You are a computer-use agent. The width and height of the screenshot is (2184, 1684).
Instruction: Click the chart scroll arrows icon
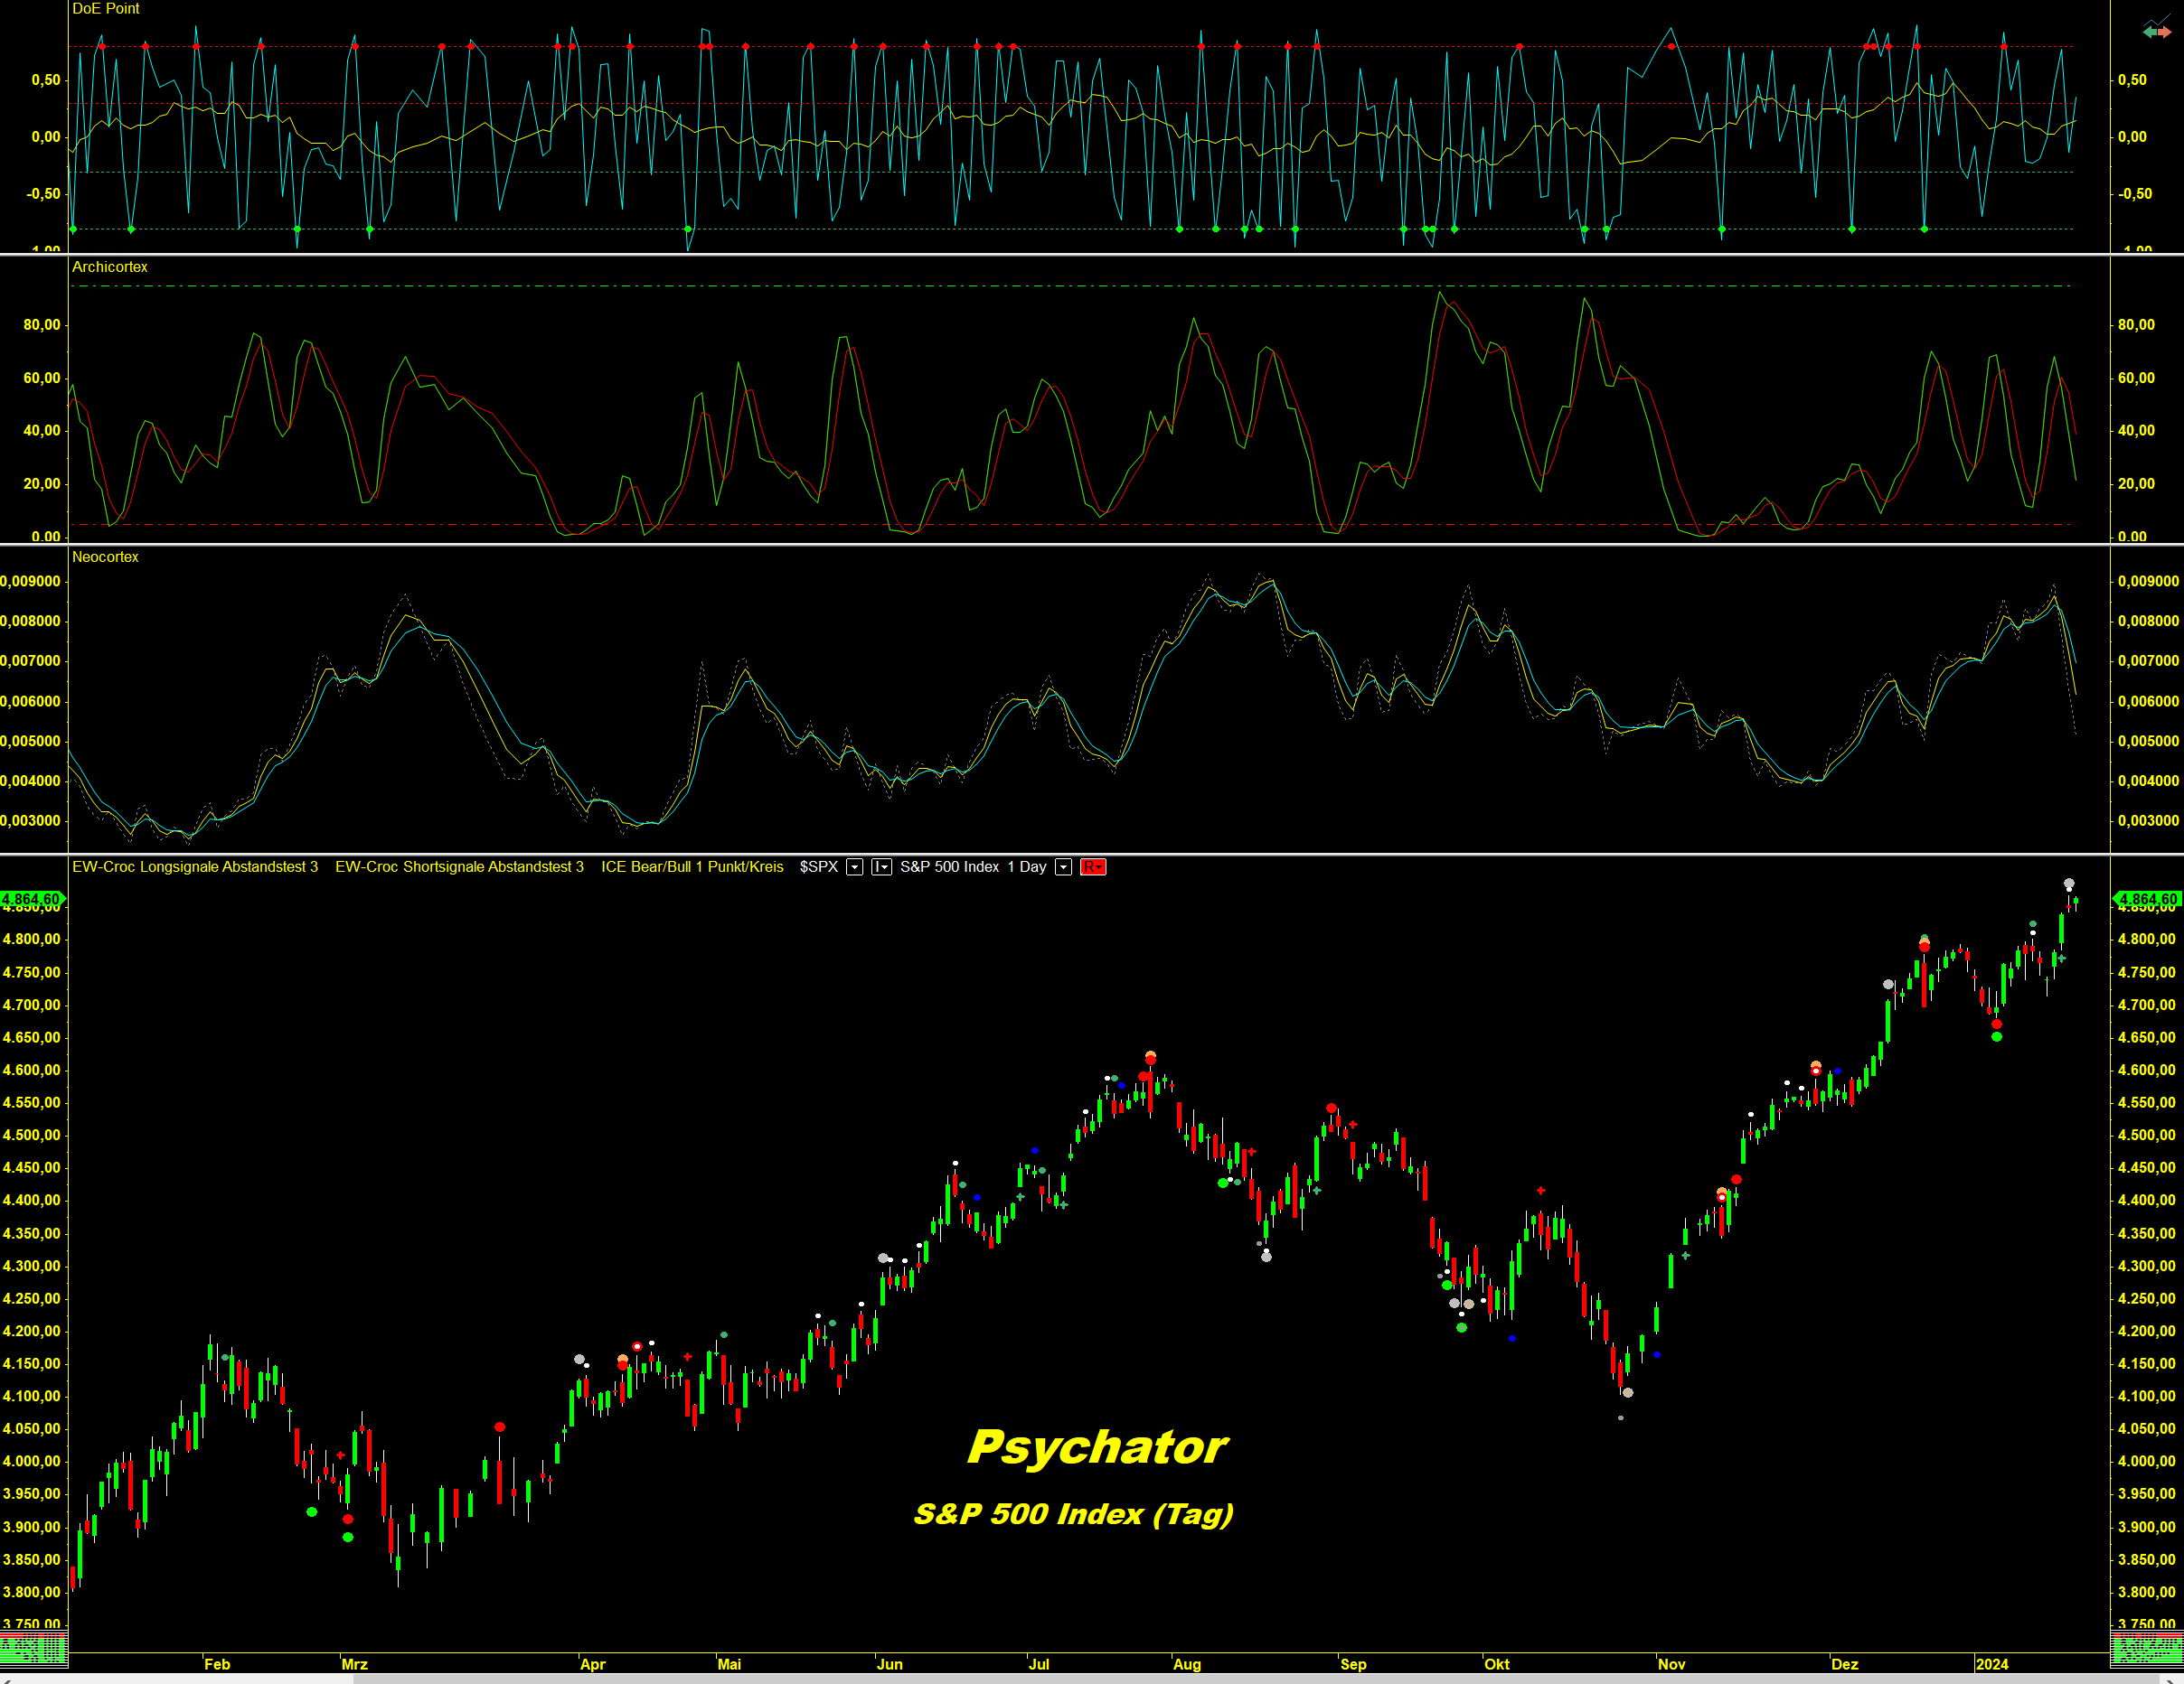click(x=2157, y=29)
